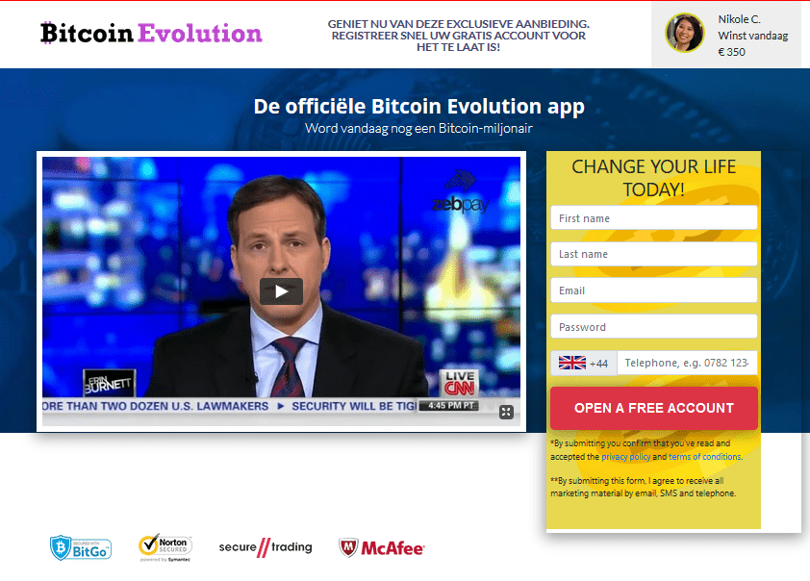810x581 pixels.
Task: Click the "Winst vandaag" text
Action: click(x=752, y=36)
